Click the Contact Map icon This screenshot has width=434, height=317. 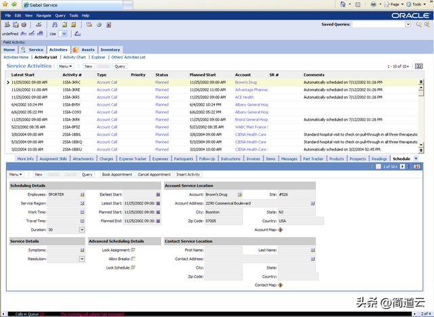coord(280,285)
